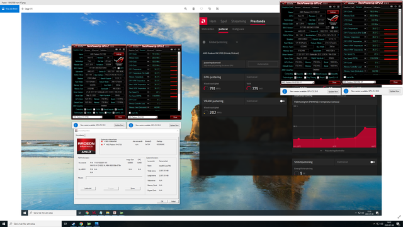Toggle the UEFI checkbox in RX 5700 XT GPU-Z
Viewport: 403px width, 227px height.
tap(332, 28)
